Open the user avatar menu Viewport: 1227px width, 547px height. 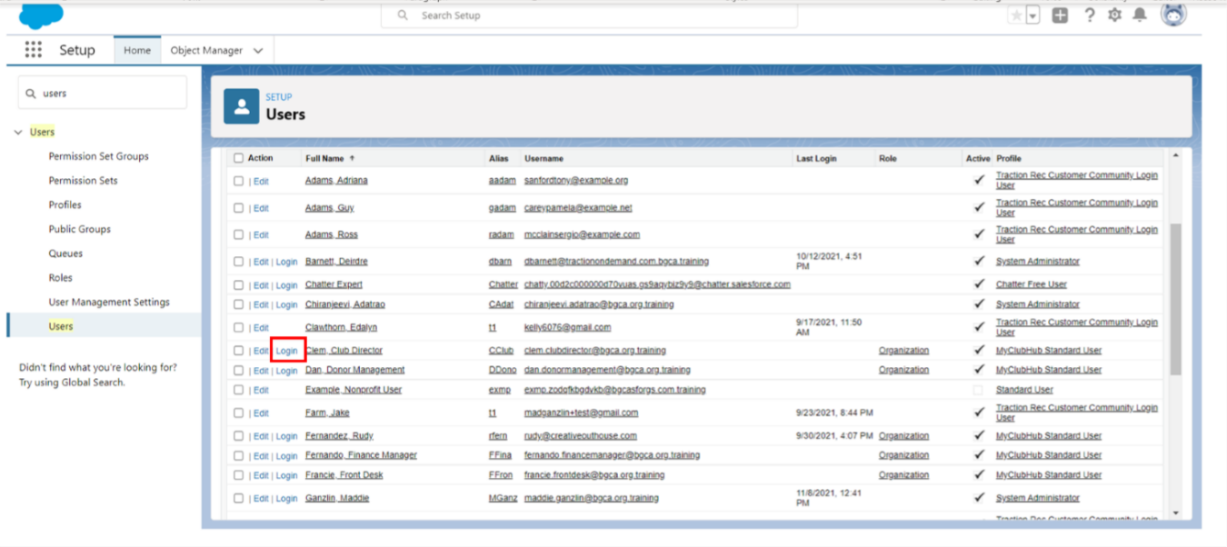click(1172, 15)
